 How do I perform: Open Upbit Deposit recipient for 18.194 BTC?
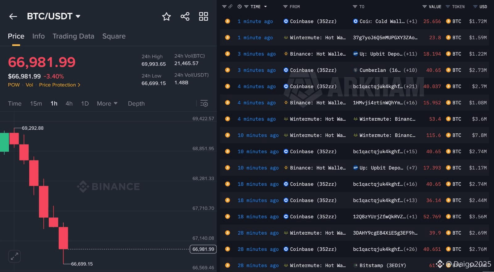[378, 54]
